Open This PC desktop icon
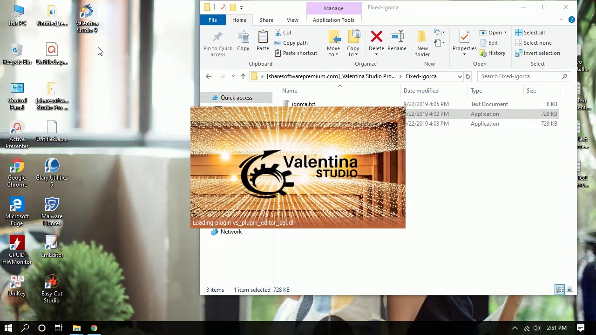 click(17, 15)
